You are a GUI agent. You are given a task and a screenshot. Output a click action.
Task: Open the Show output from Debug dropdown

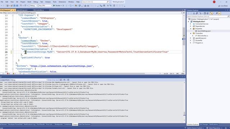click(29, 80)
